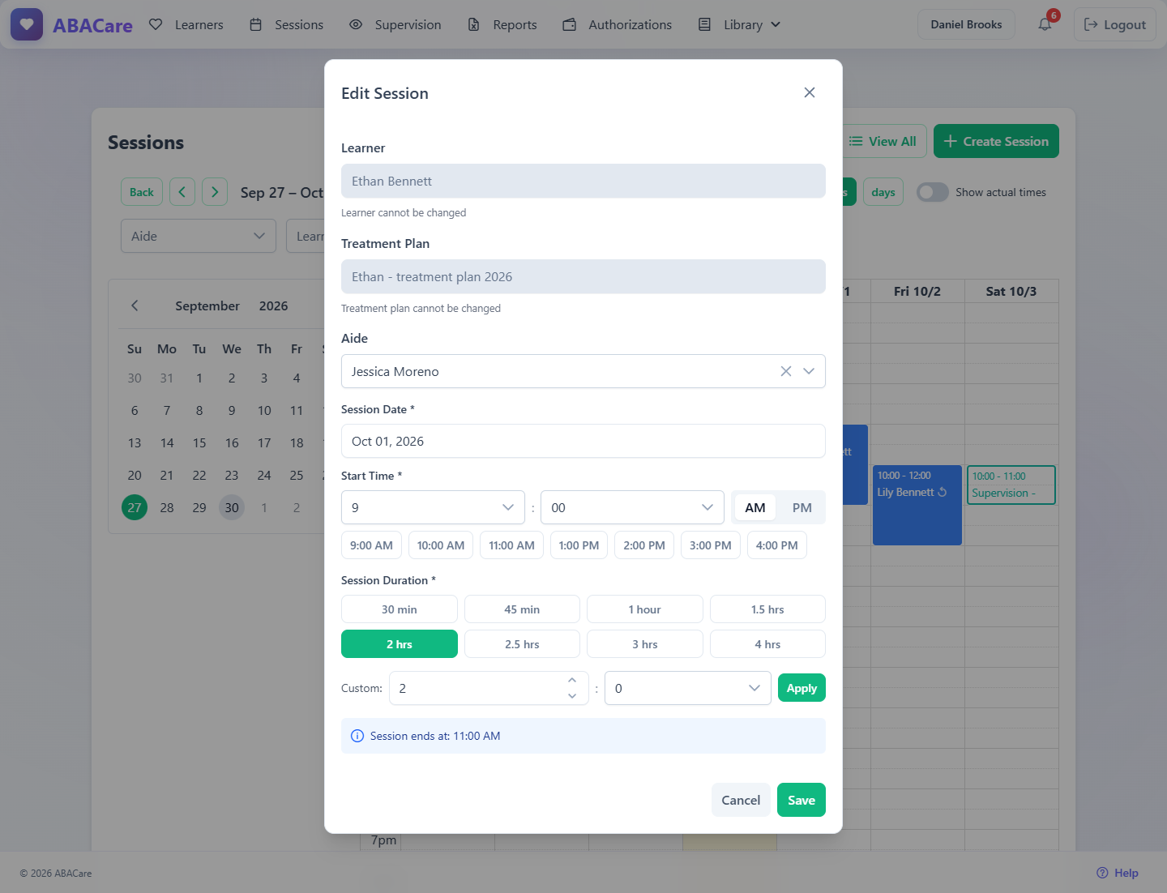Choose the 1.5 hrs duration option
Image resolution: width=1167 pixels, height=893 pixels.
tap(767, 609)
